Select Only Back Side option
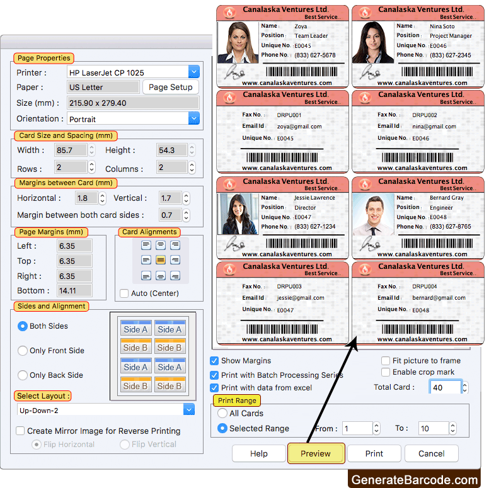 (23, 375)
